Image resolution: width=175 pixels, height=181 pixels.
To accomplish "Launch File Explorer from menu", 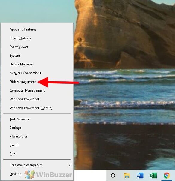I will pyautogui.click(x=37, y=137).
